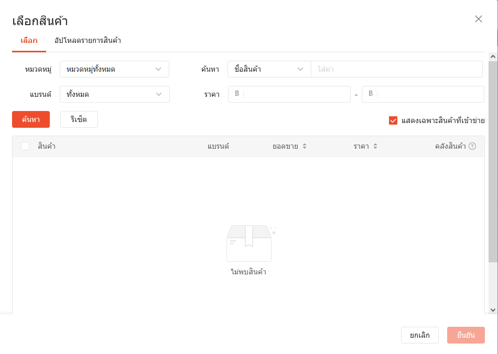Viewport: 498px width, 354px height.
Task: Close the เลือกสินค้า dialog with X
Action: click(x=478, y=19)
